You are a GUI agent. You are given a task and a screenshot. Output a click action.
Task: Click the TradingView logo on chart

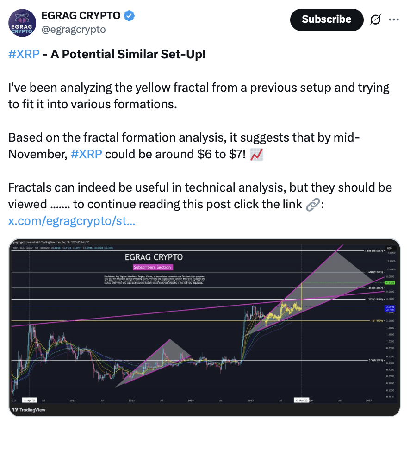(x=29, y=410)
